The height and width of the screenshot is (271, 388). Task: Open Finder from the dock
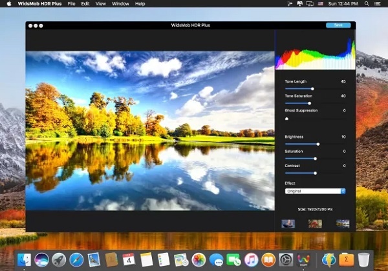pos(25,259)
